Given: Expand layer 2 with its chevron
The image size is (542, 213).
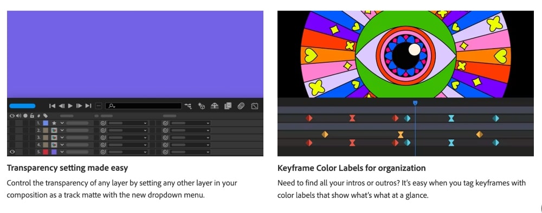Looking at the screenshot, I should (x=62, y=130).
